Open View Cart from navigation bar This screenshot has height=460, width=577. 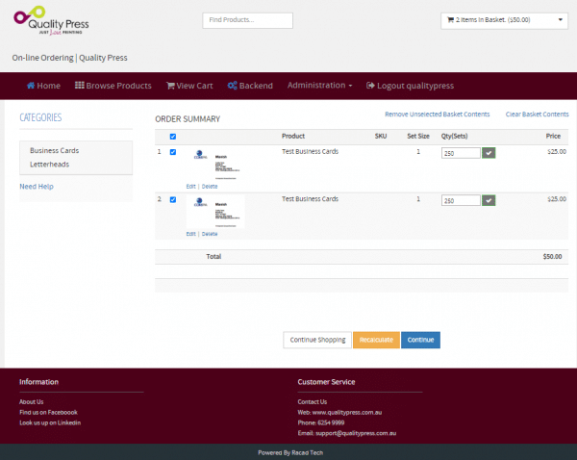coord(189,86)
